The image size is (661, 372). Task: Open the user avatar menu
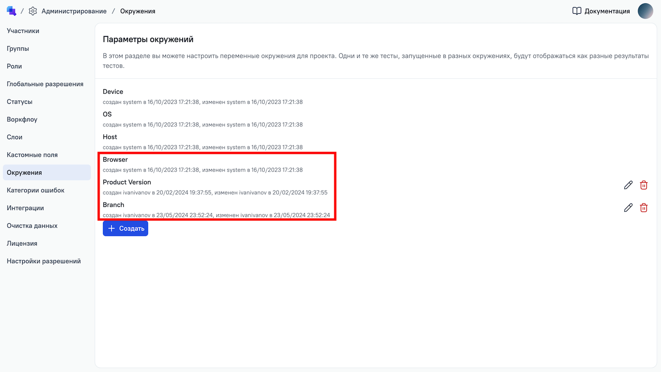(x=645, y=11)
